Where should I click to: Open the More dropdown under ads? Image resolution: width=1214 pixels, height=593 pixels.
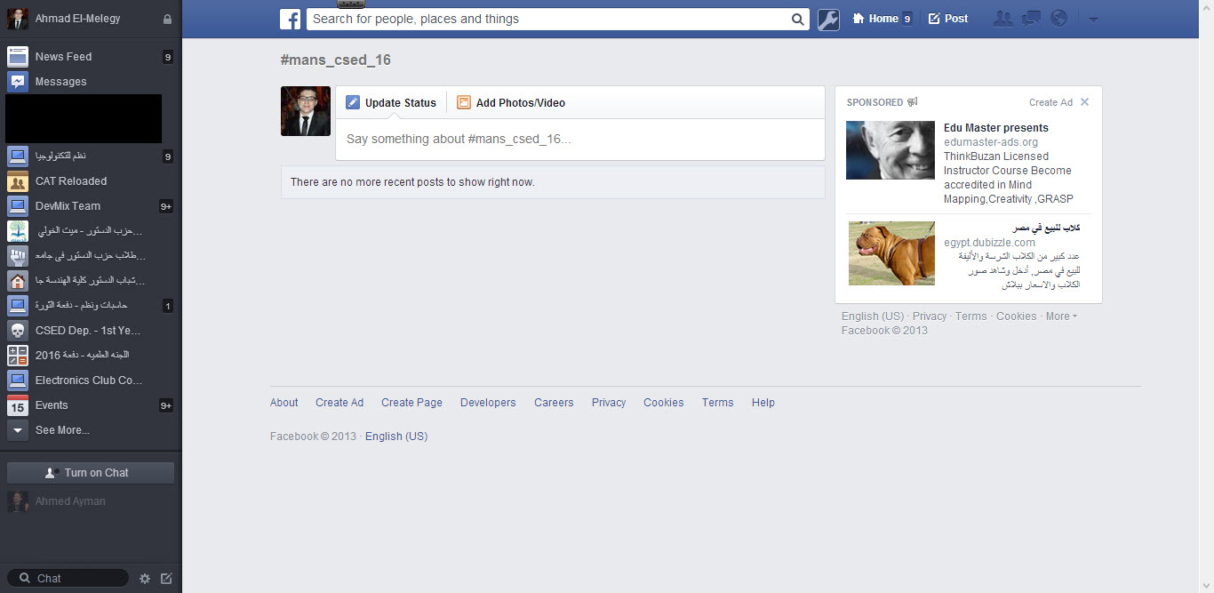[1061, 317]
